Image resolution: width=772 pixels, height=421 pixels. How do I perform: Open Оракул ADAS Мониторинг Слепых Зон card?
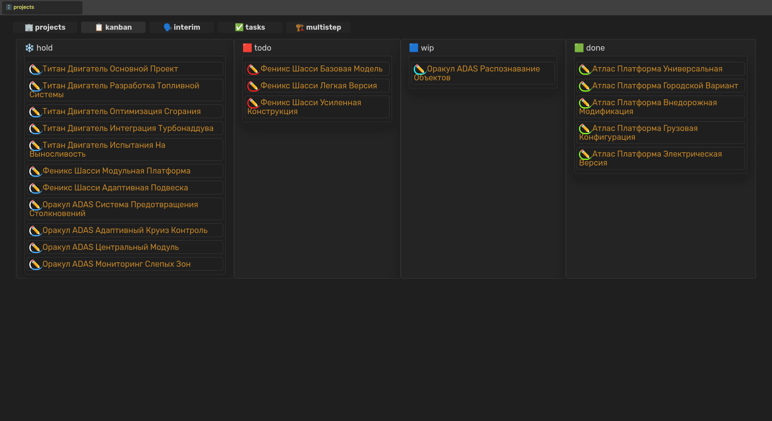pos(117,264)
